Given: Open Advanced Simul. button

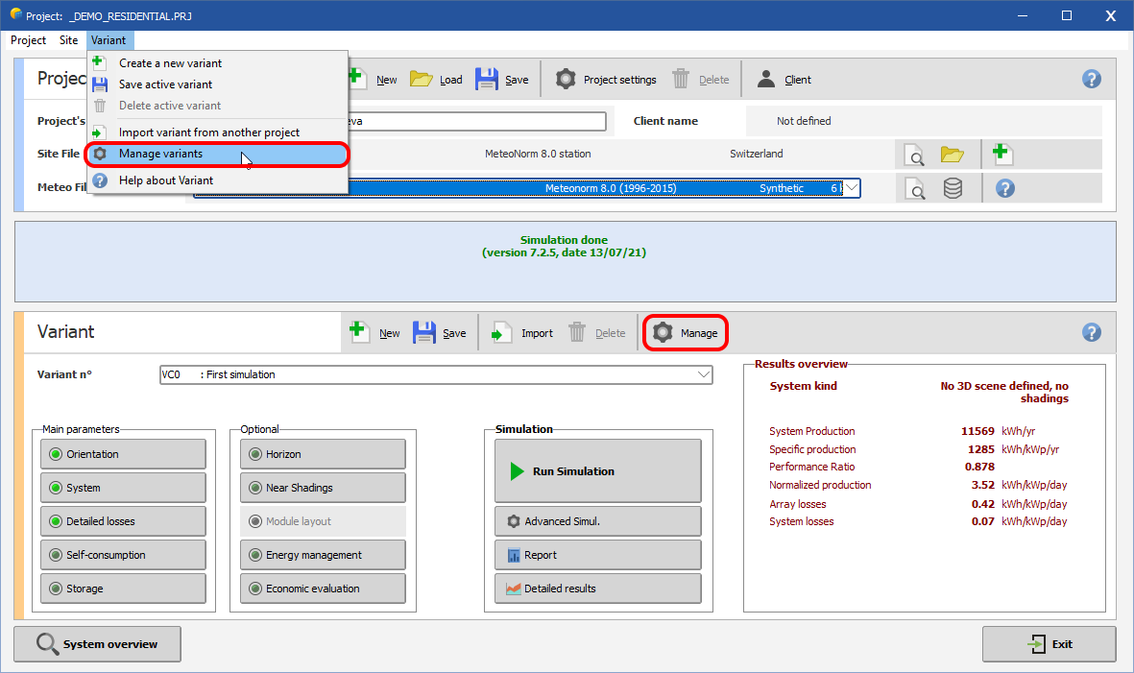Looking at the screenshot, I should tap(598, 521).
